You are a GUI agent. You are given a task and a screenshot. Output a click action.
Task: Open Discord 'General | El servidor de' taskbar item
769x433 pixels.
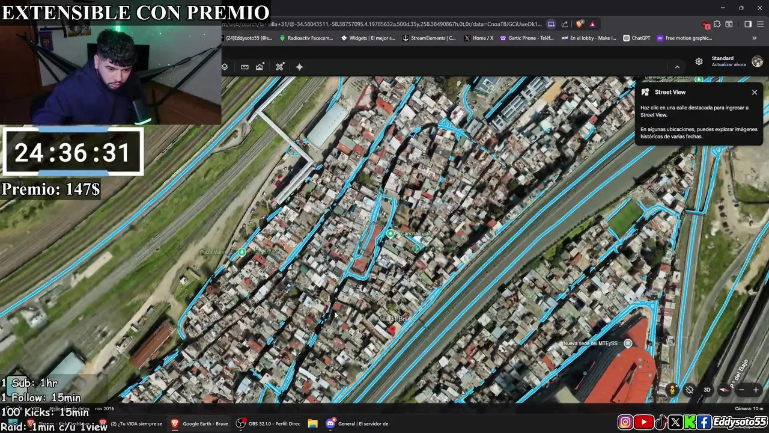click(x=357, y=423)
